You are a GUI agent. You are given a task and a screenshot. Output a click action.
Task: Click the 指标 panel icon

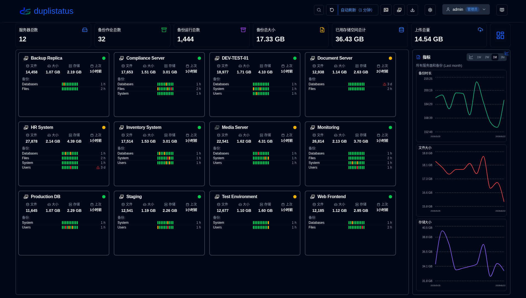[x=418, y=57]
